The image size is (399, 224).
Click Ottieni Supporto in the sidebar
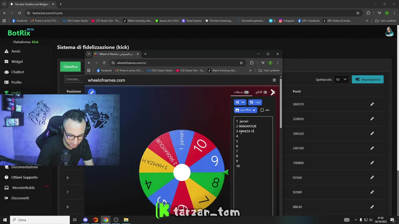(21, 177)
